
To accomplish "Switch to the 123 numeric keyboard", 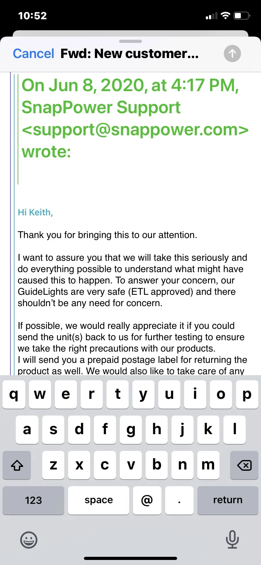I will coord(33,500).
